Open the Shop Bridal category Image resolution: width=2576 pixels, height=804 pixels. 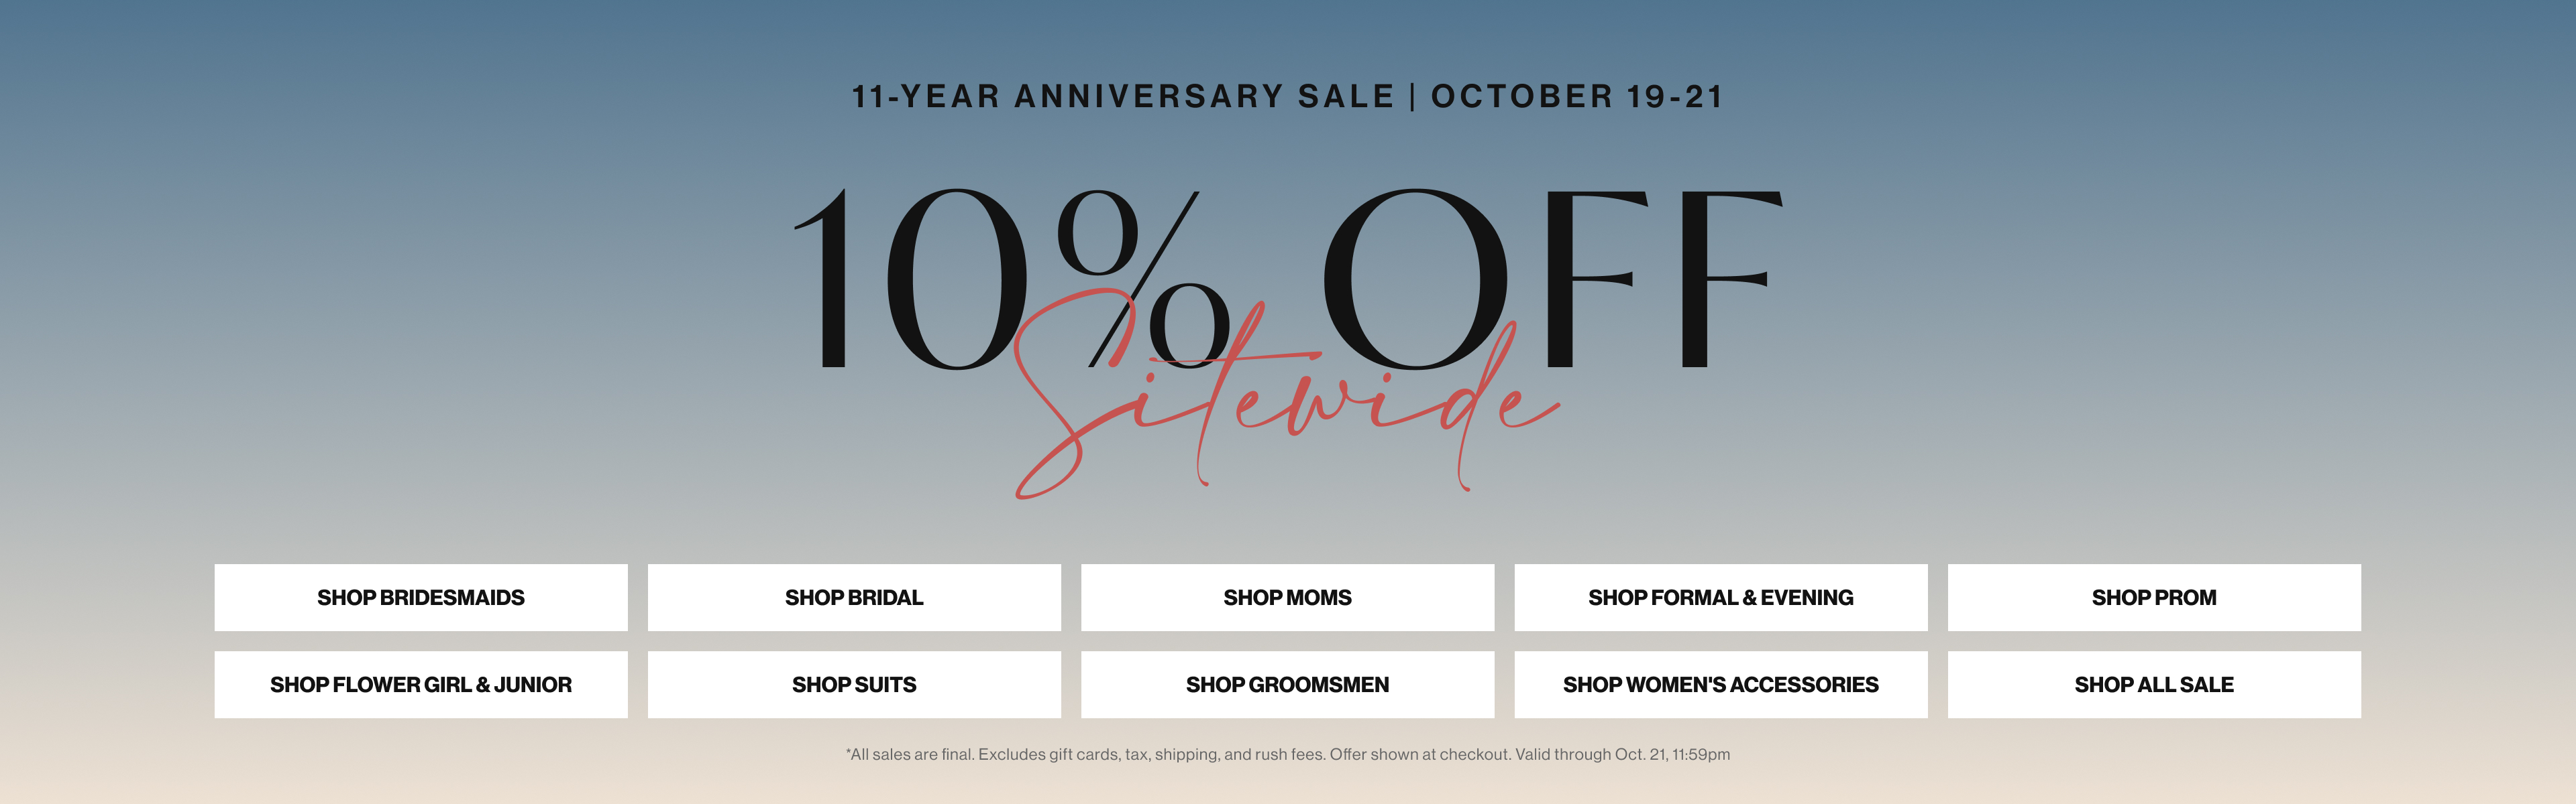(x=853, y=597)
